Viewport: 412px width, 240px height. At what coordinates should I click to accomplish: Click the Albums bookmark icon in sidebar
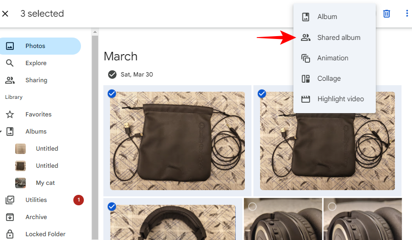pos(10,132)
